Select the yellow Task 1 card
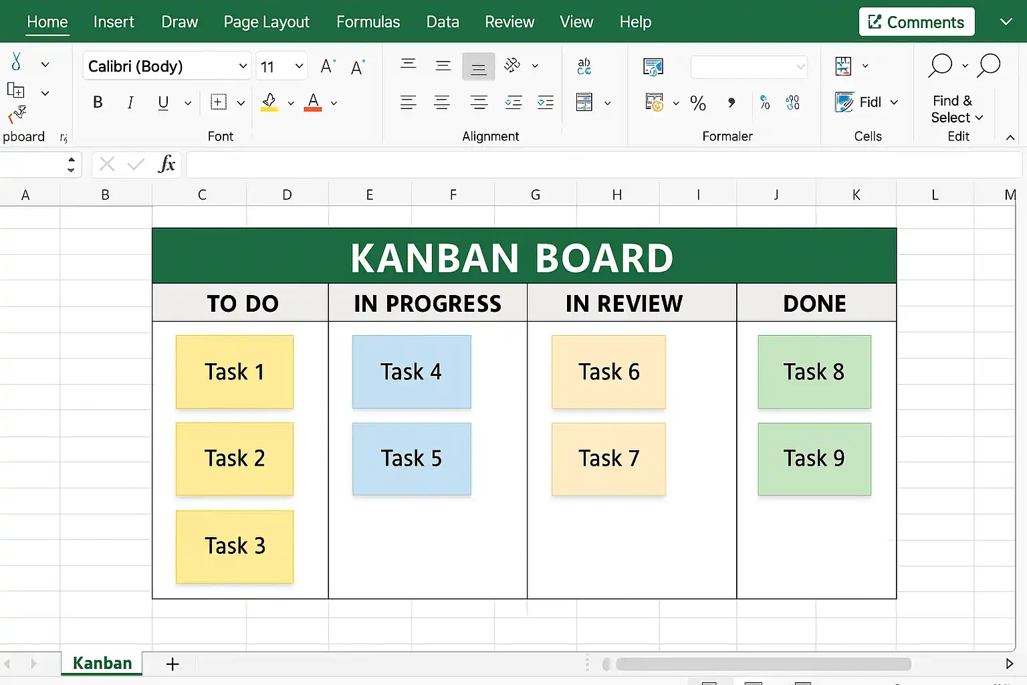Screen dimensions: 1027x685 (x=235, y=372)
